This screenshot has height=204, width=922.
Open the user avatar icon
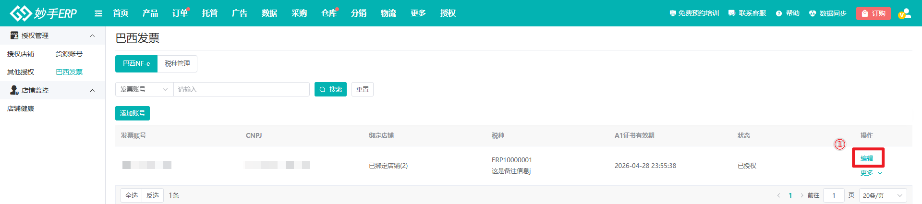pos(905,13)
